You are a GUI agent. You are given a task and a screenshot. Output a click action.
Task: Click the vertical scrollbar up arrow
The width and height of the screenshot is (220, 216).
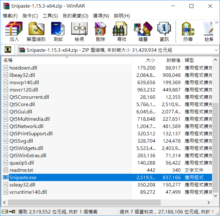point(215,60)
